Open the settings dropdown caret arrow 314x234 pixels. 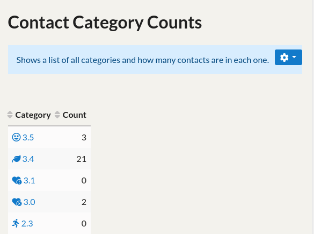[x=294, y=57]
